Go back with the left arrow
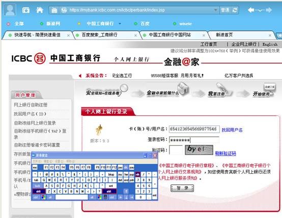282x218 pixels. tap(251, 10)
